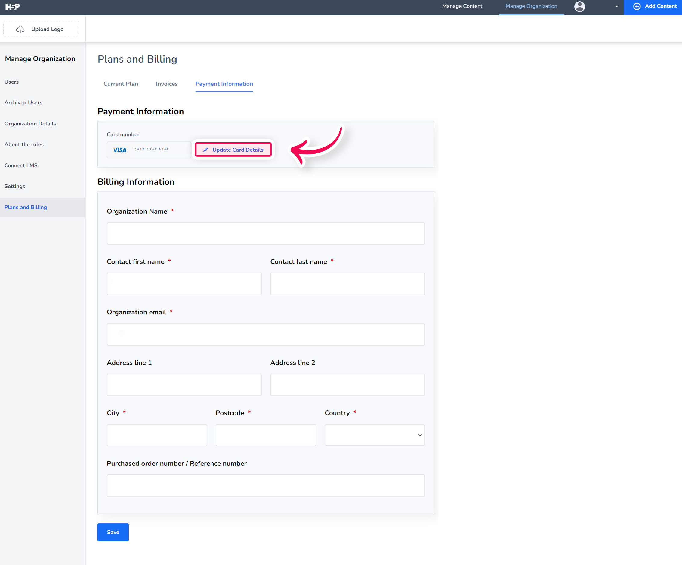This screenshot has width=682, height=565.
Task: Click the VISA card icon
Action: [119, 150]
